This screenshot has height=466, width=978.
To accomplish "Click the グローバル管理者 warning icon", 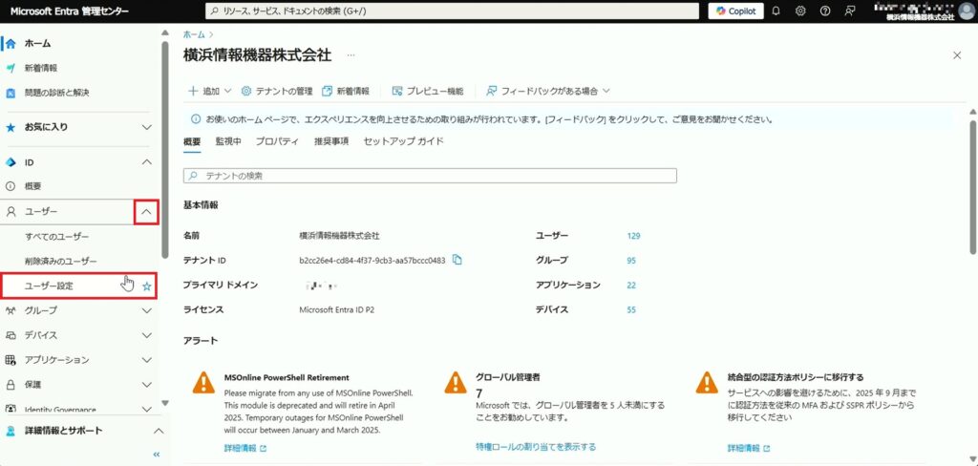I will pyautogui.click(x=456, y=382).
